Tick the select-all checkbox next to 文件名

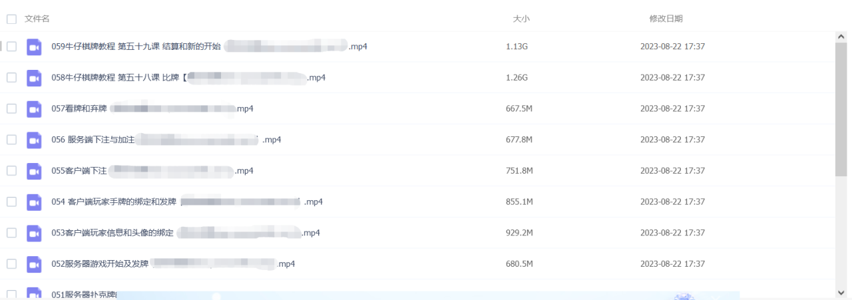(11, 19)
